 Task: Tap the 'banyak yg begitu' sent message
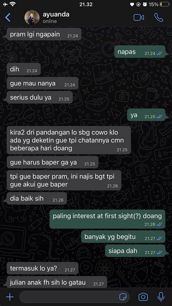click(x=123, y=237)
